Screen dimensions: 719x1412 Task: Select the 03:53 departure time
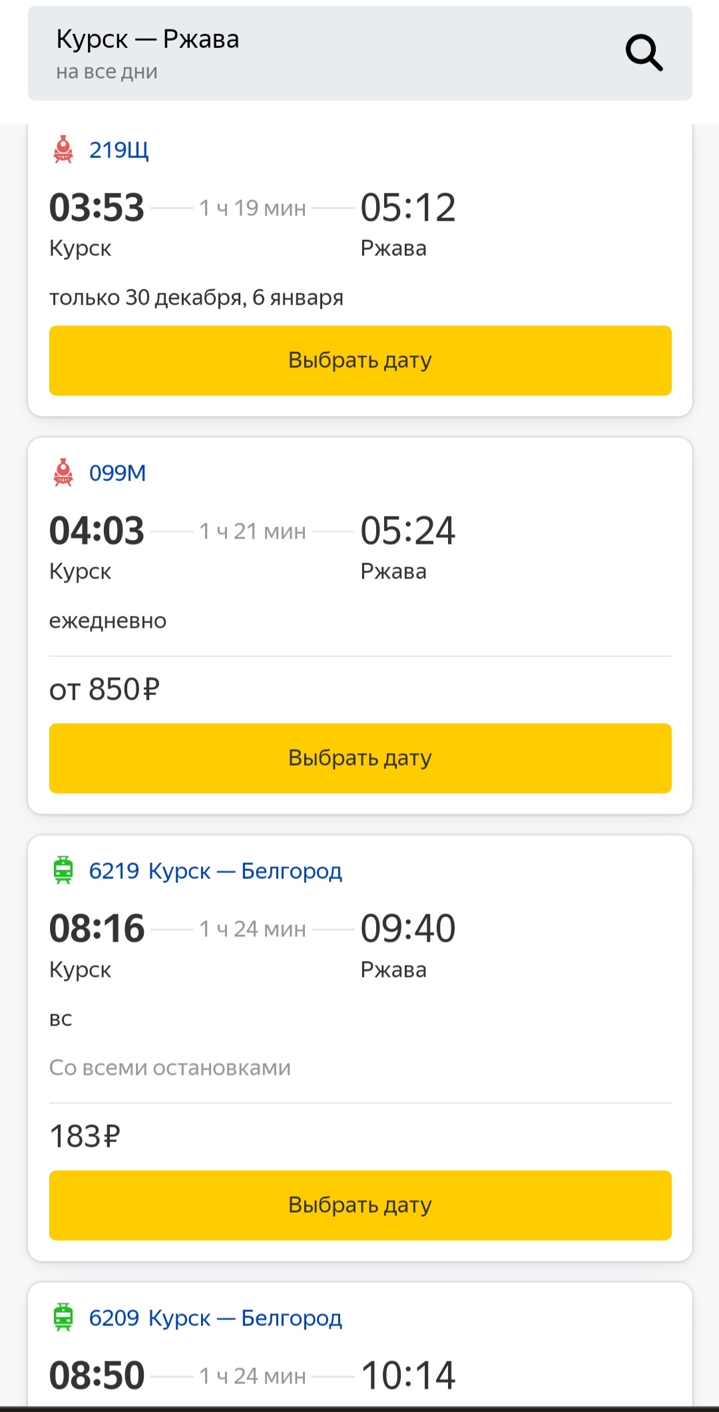click(x=97, y=207)
